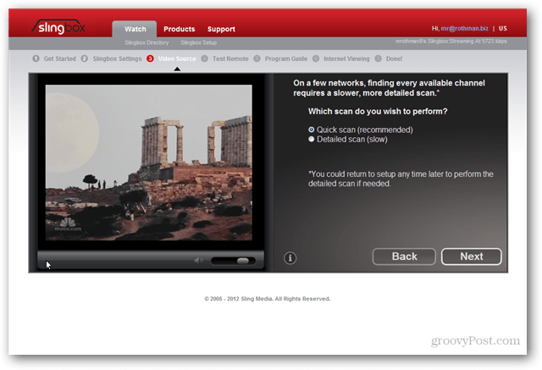Open the info icon beside Back
The image size is (542, 370).
[x=290, y=257]
